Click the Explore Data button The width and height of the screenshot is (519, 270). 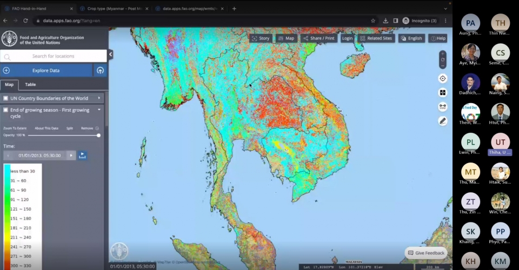pos(46,70)
